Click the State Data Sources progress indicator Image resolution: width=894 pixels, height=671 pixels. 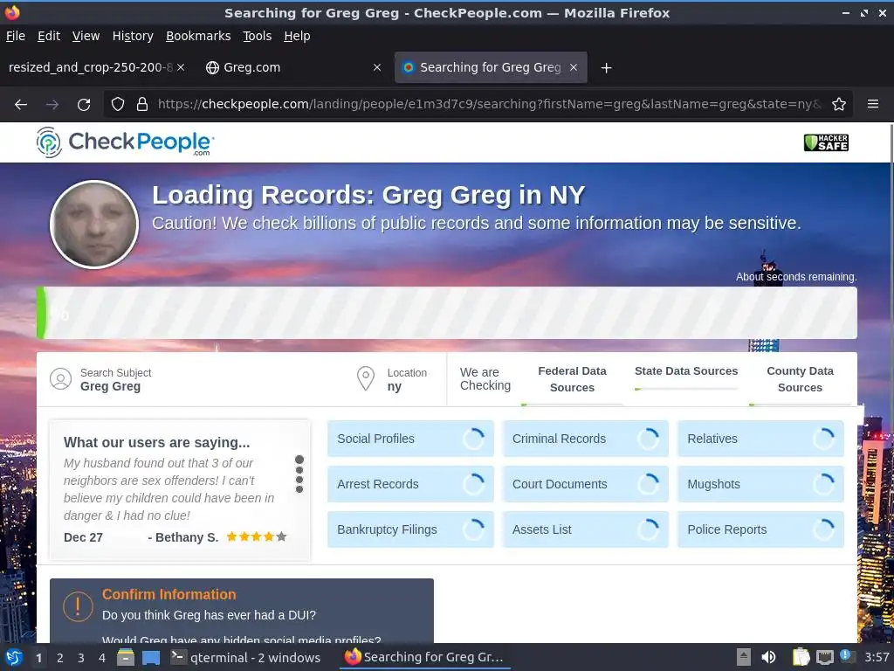point(686,389)
